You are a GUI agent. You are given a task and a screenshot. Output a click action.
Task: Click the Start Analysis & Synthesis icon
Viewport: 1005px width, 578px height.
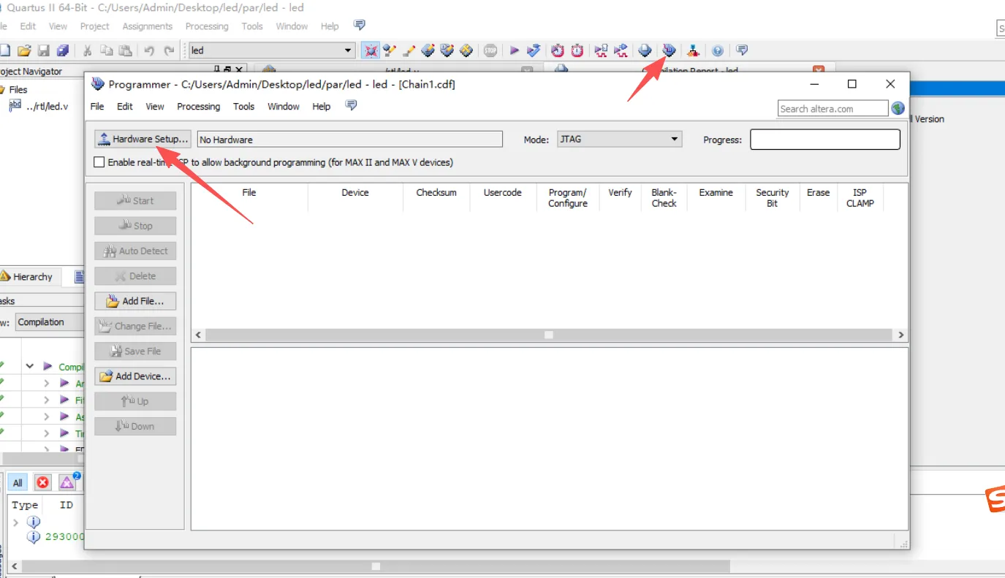(534, 50)
